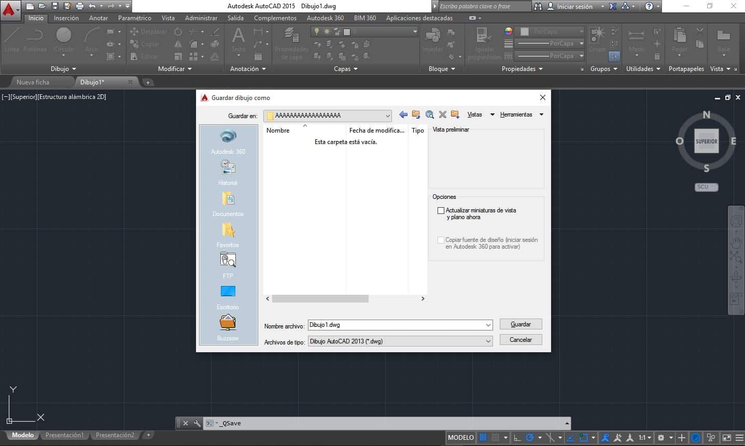Image resolution: width=745 pixels, height=446 pixels.
Task: Open the annotation scale 1:1 dropdown
Action: click(x=645, y=438)
